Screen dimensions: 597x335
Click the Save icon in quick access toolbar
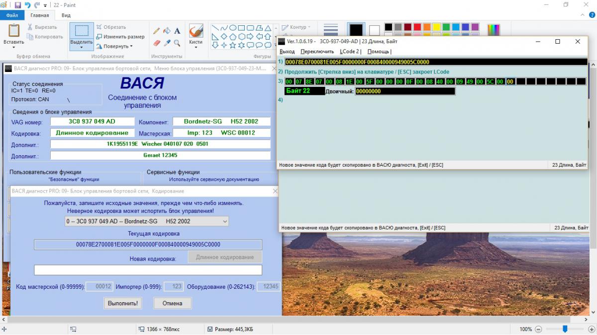pyautogui.click(x=18, y=5)
